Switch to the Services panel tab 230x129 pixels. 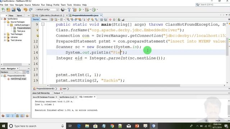pyautogui.click(x=20, y=15)
